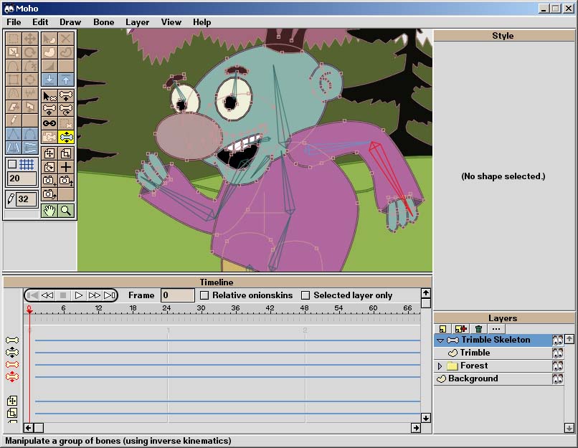Click the blue Peak corner tool
The height and width of the screenshot is (448, 578).
tap(14, 134)
